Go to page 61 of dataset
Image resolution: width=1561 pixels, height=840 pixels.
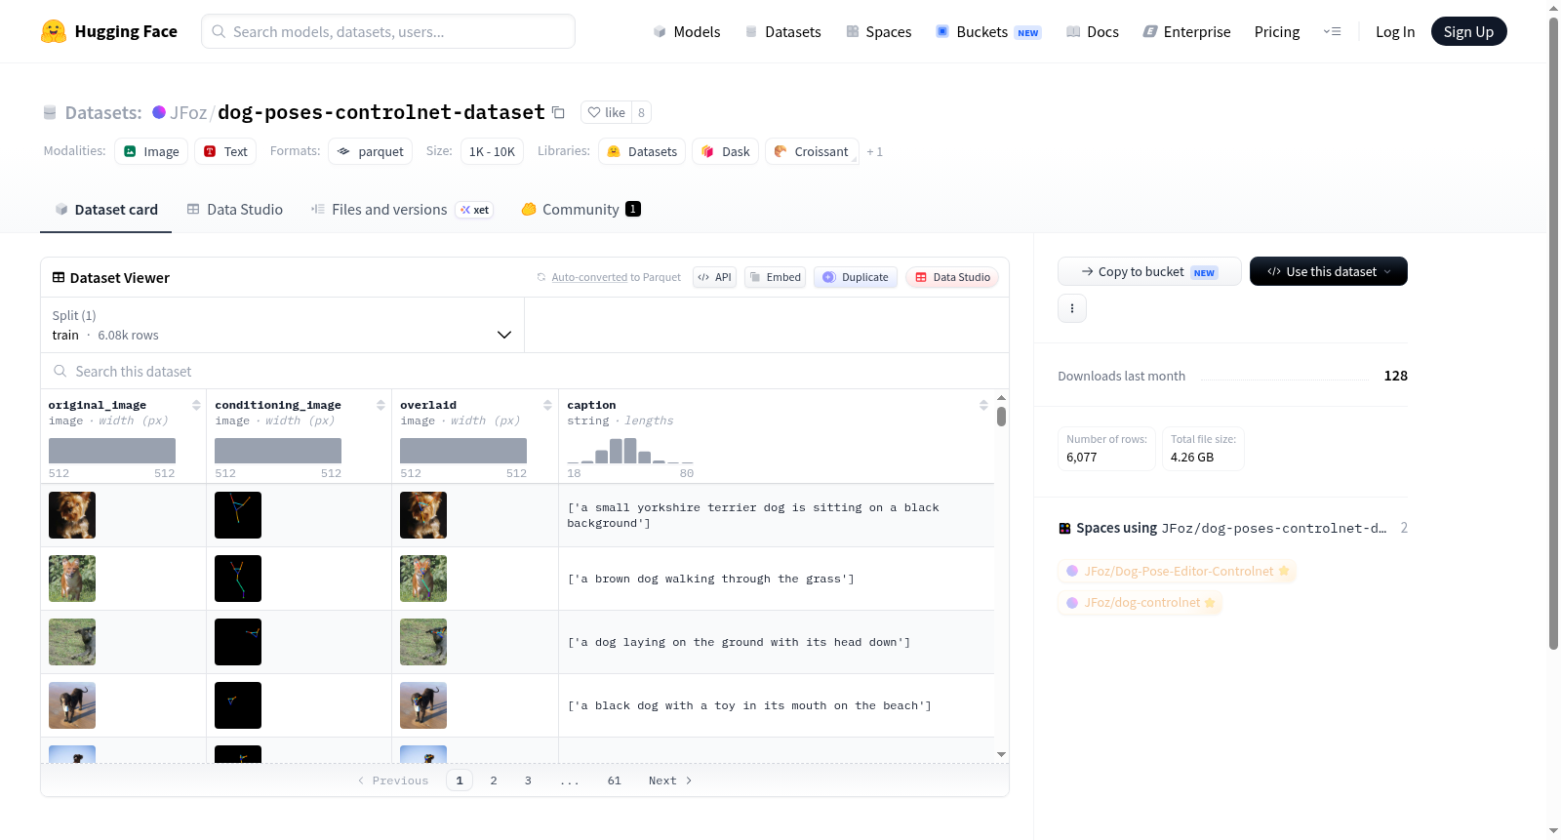pos(614,780)
